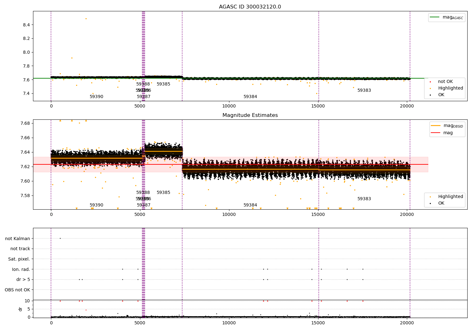The width and height of the screenshot is (472, 330).
Task: Click 'Highlighted' in top plot legend
Action: click(x=450, y=88)
